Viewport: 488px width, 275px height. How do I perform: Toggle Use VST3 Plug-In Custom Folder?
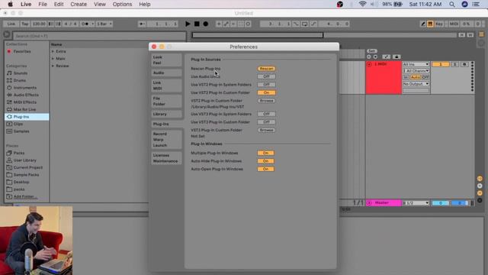[266, 122]
